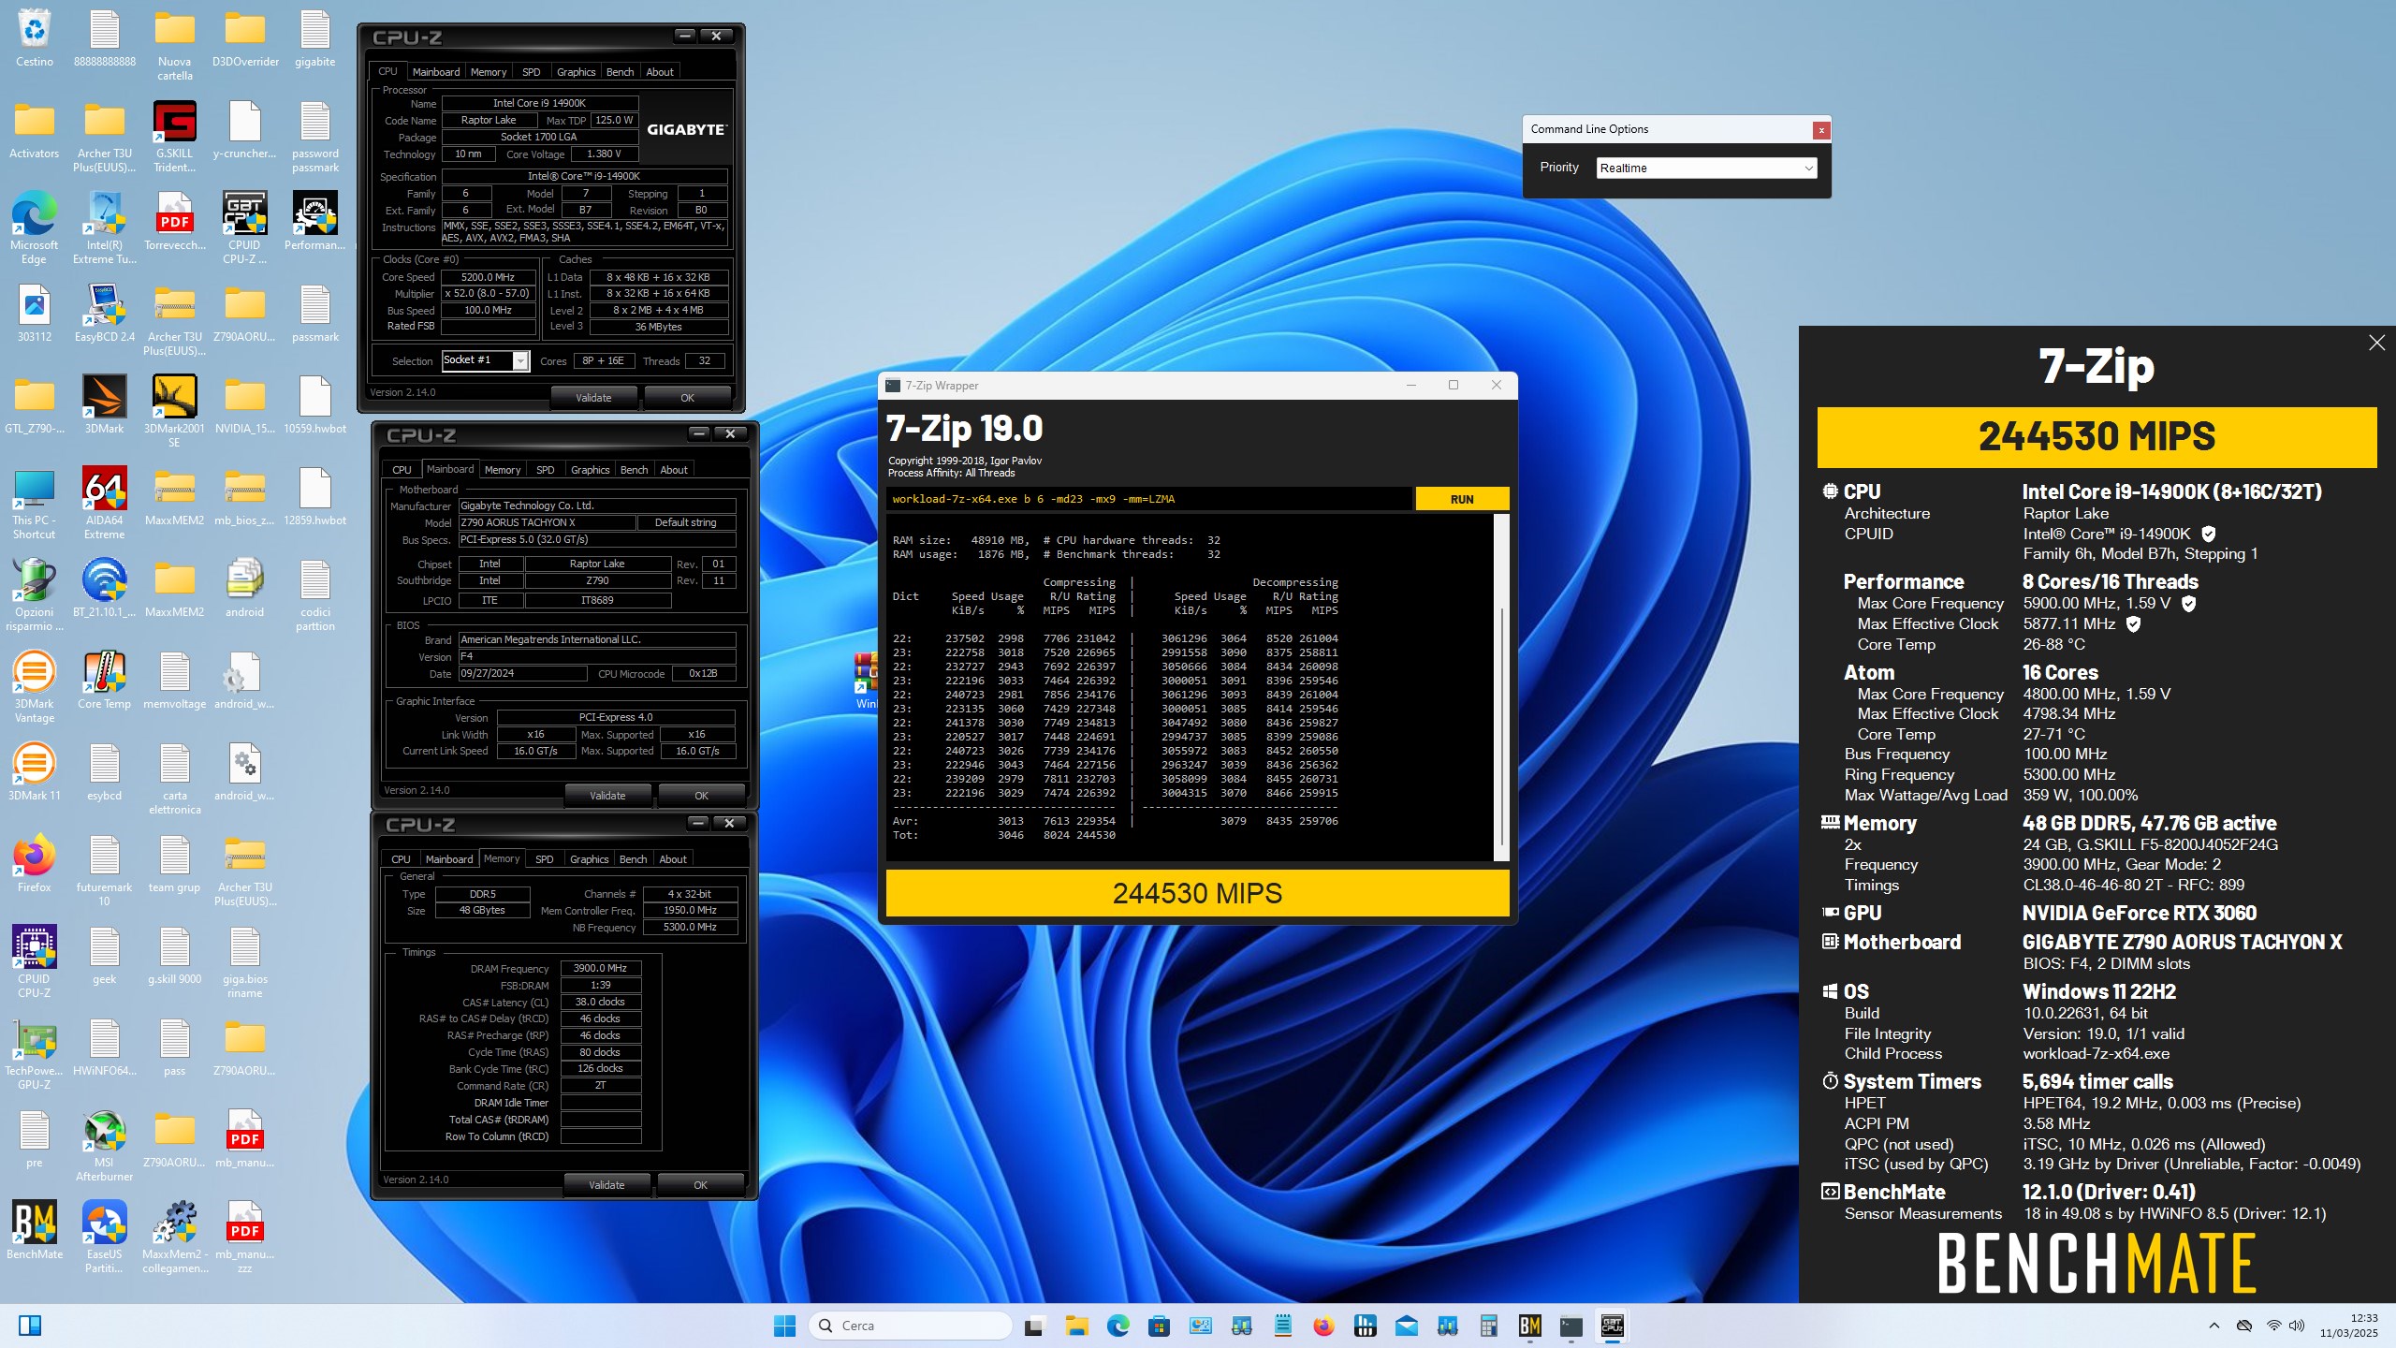This screenshot has height=1348, width=2396.
Task: Open Task View in taskbar
Action: (1034, 1326)
